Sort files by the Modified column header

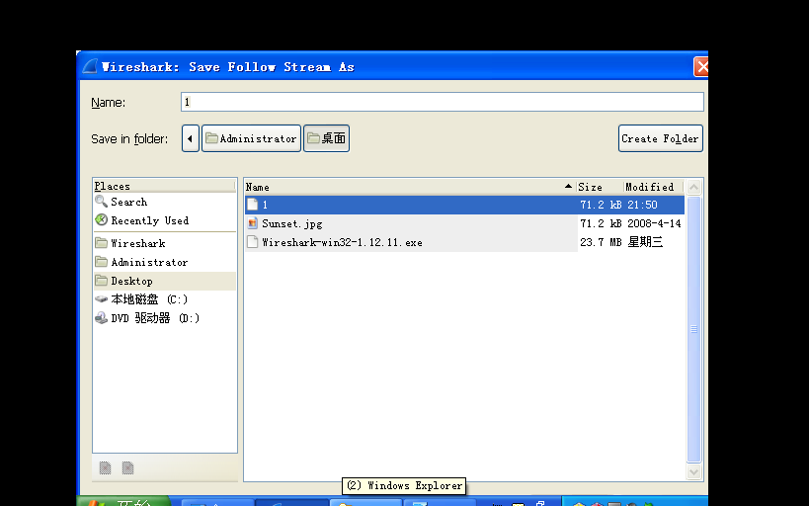point(653,187)
